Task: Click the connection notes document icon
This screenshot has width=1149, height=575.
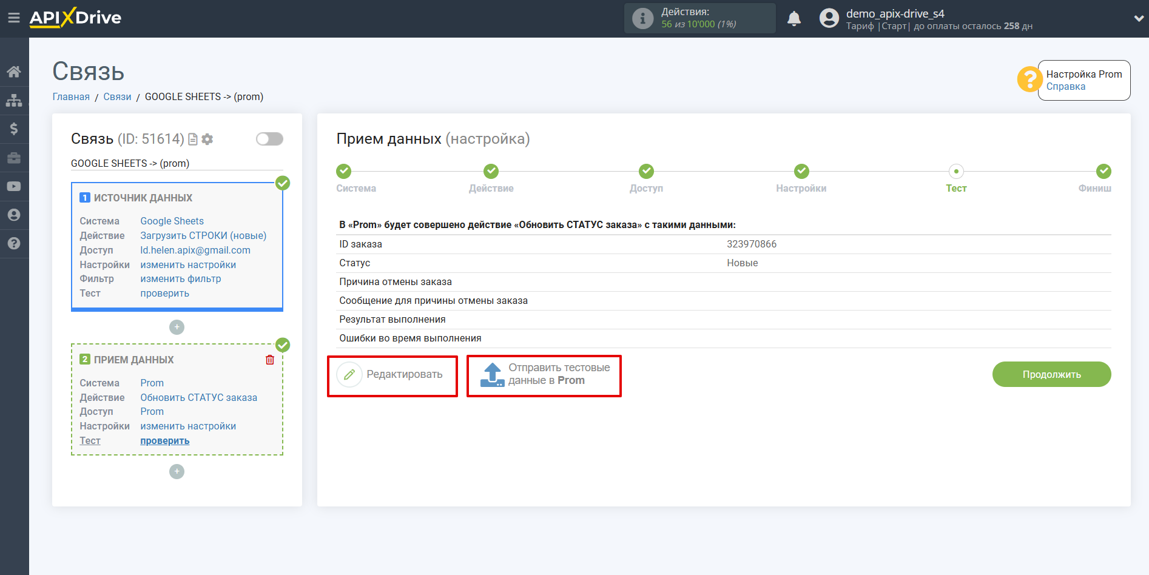Action: [193, 140]
